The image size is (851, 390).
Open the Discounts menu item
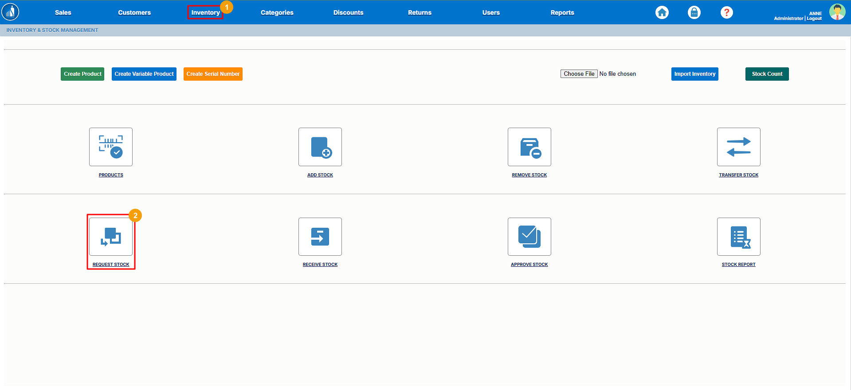pyautogui.click(x=348, y=12)
